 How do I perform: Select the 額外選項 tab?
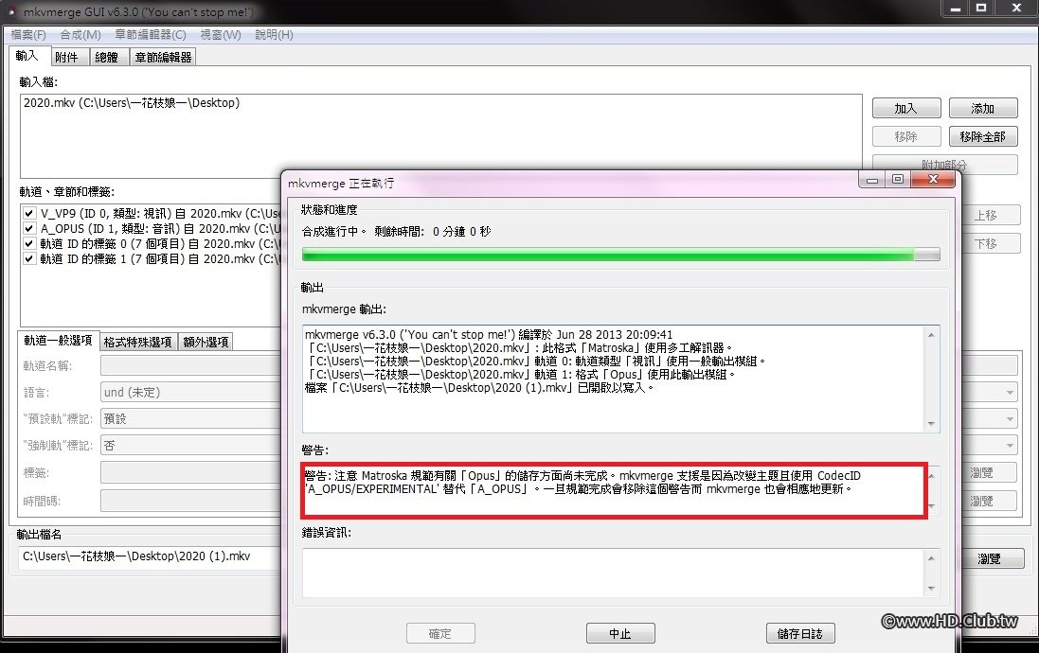[206, 342]
